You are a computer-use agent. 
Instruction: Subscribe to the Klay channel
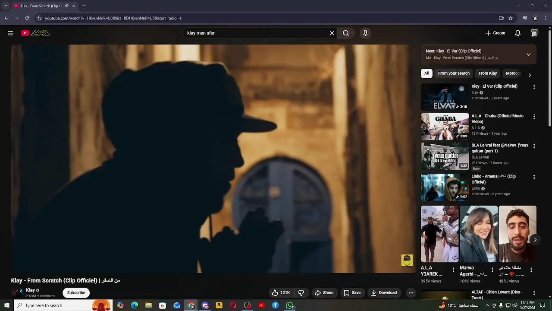pos(76,292)
